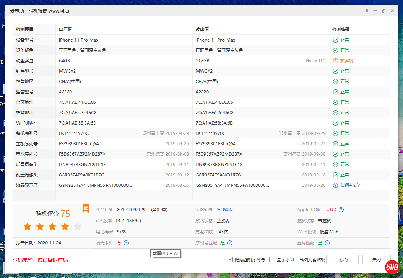Viewport: 403px width, 278px height.
Task: Click the 在线查询 warranty link
Action: (224, 210)
